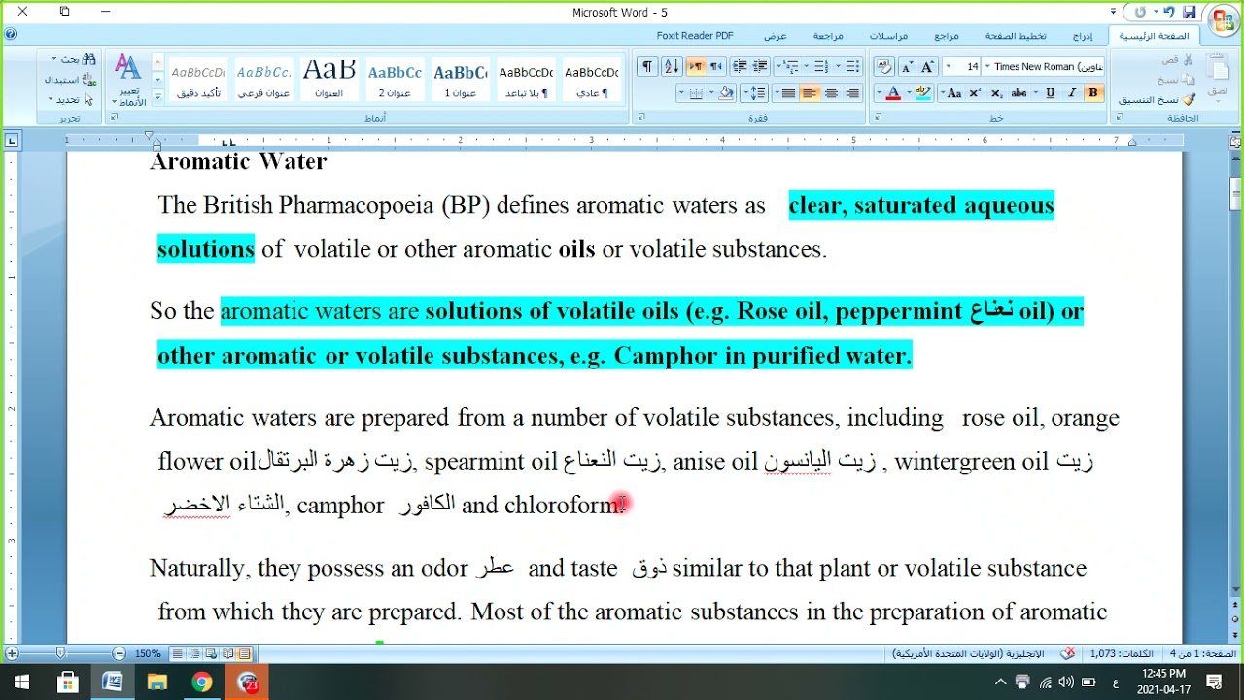Viewport: 1244px width, 700px height.
Task: Toggle superscript formatting
Action: [x=975, y=93]
